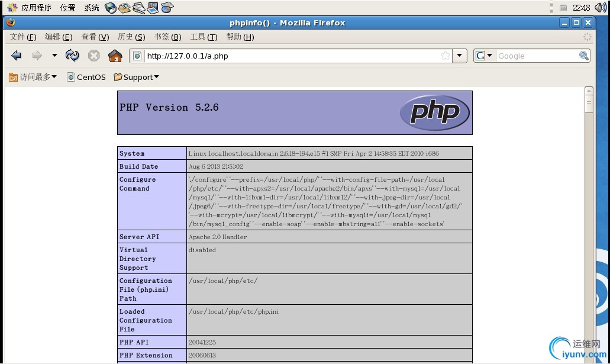Open the 历史 (S) menu
Image resolution: width=610 pixels, height=364 pixels.
point(131,37)
